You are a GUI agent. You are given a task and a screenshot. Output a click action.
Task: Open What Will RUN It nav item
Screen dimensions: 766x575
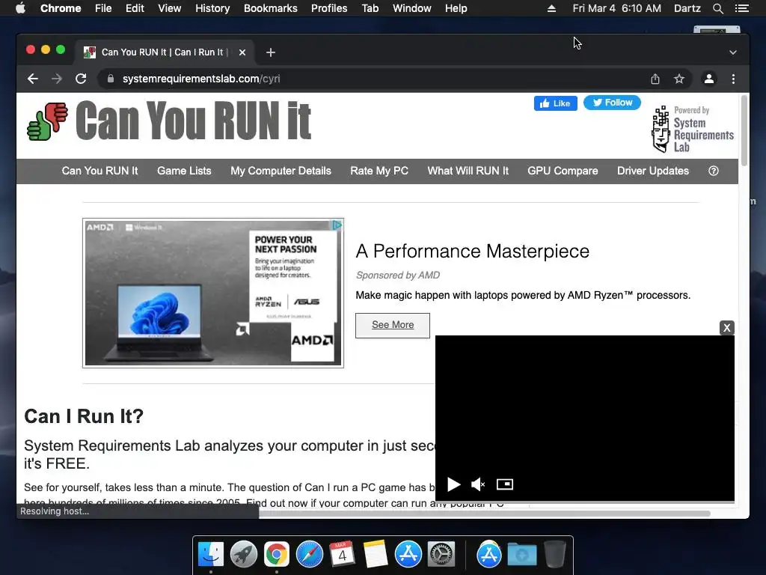point(468,171)
